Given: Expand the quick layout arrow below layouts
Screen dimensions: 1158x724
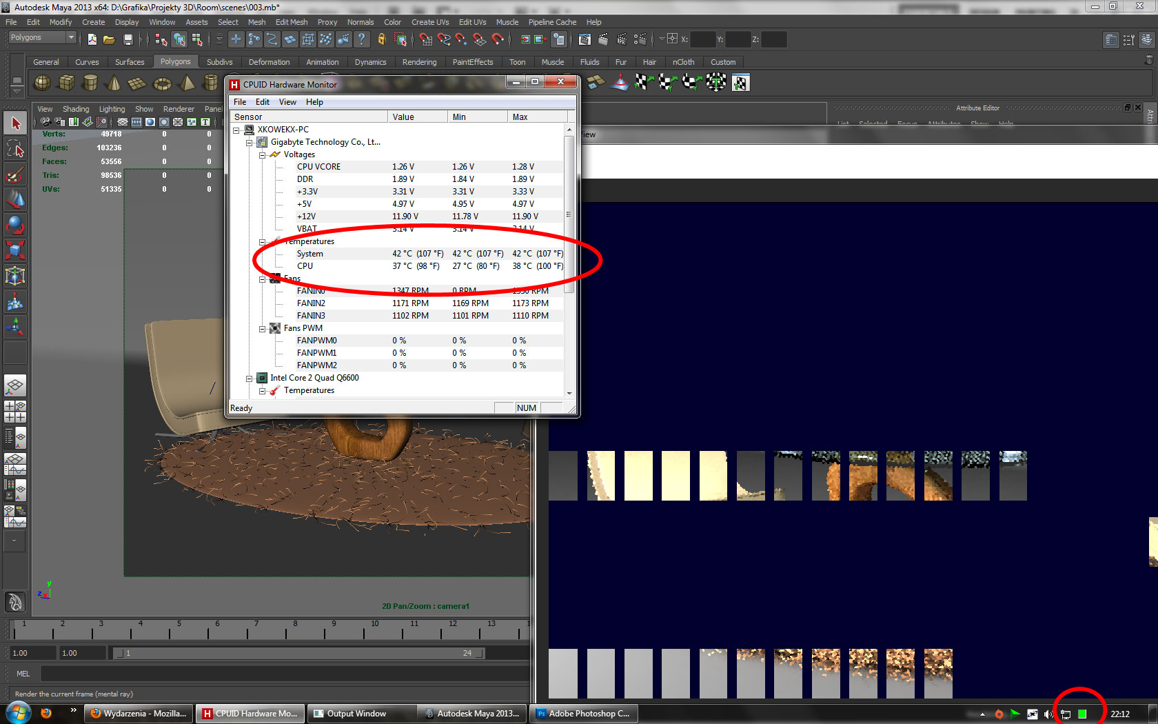Looking at the screenshot, I should click(x=14, y=541).
